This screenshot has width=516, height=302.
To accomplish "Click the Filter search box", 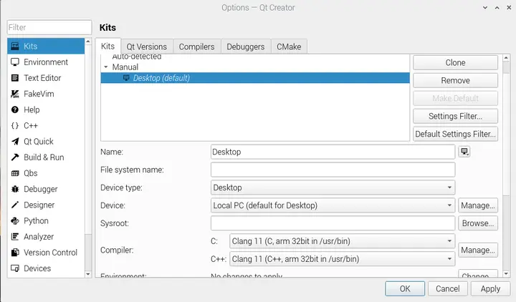I will point(49,27).
